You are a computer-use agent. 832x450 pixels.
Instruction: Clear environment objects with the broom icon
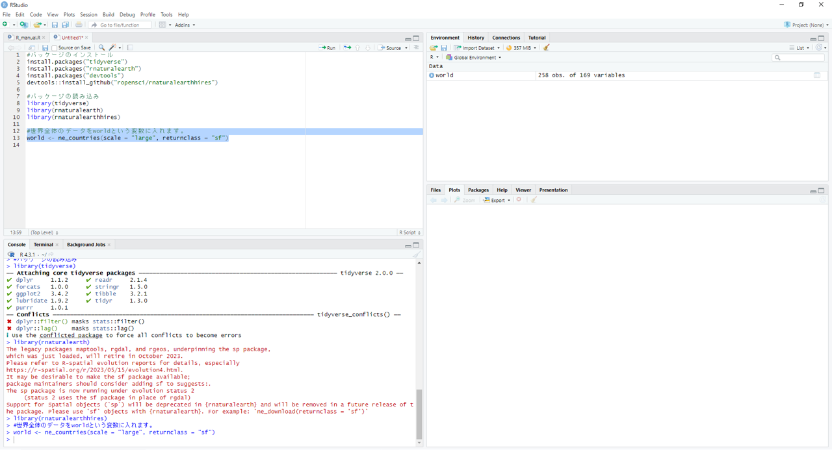tap(546, 47)
